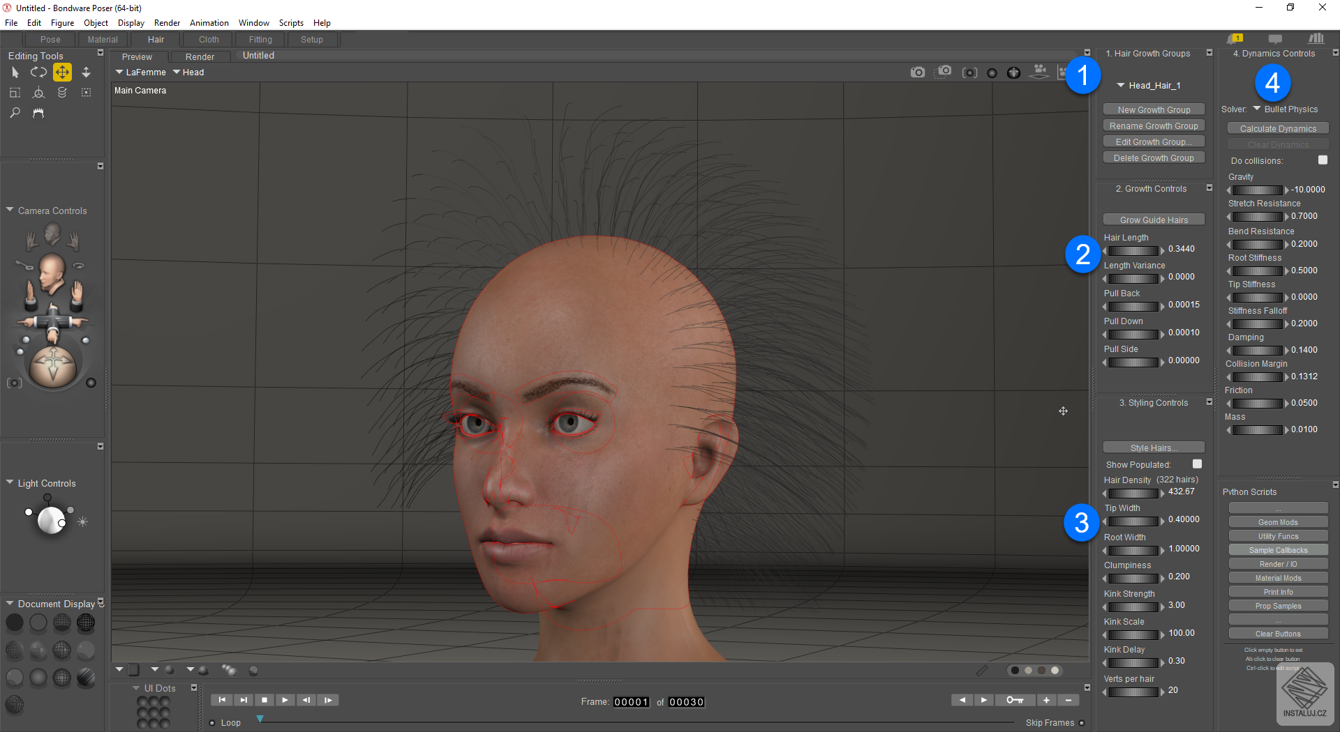
Task: Toggle the Loop radio option
Action: [x=212, y=723]
